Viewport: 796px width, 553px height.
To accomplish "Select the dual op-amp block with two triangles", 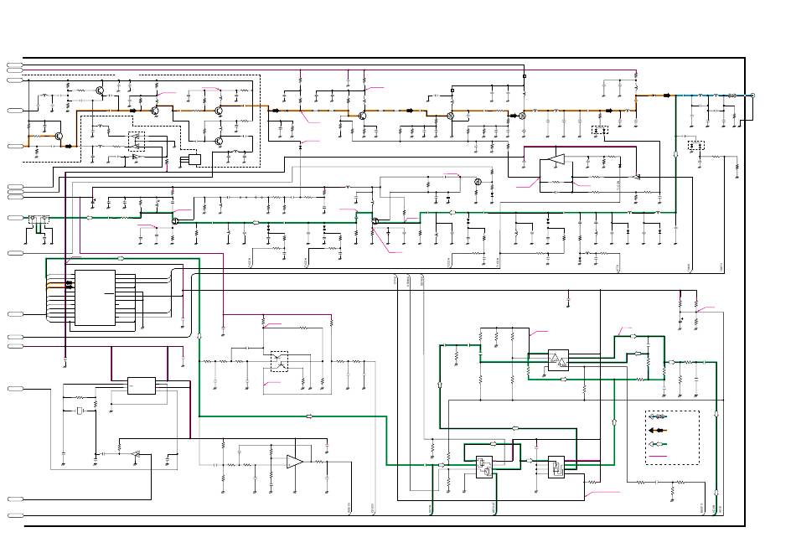I will coord(558,360).
